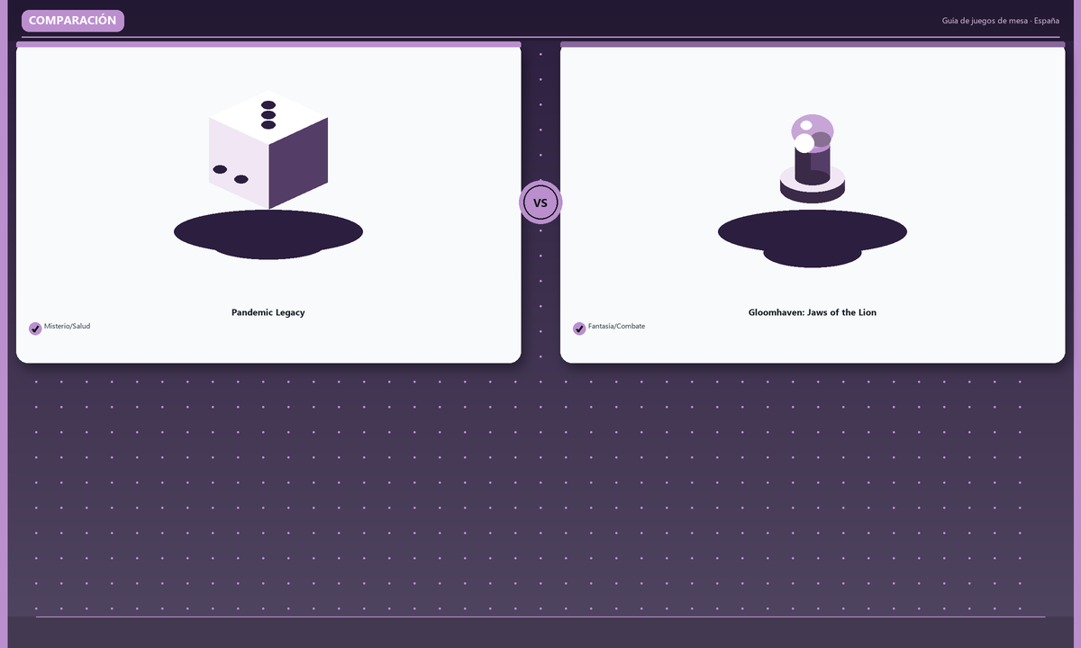1081x648 pixels.
Task: Click the VS circle badge
Action: pos(540,202)
